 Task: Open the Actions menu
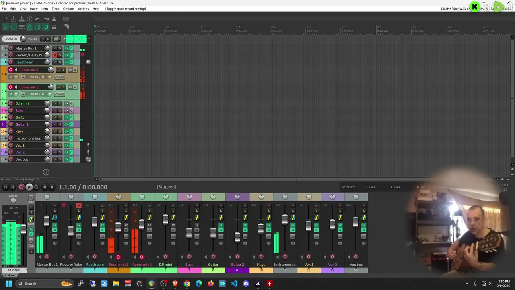point(83,9)
